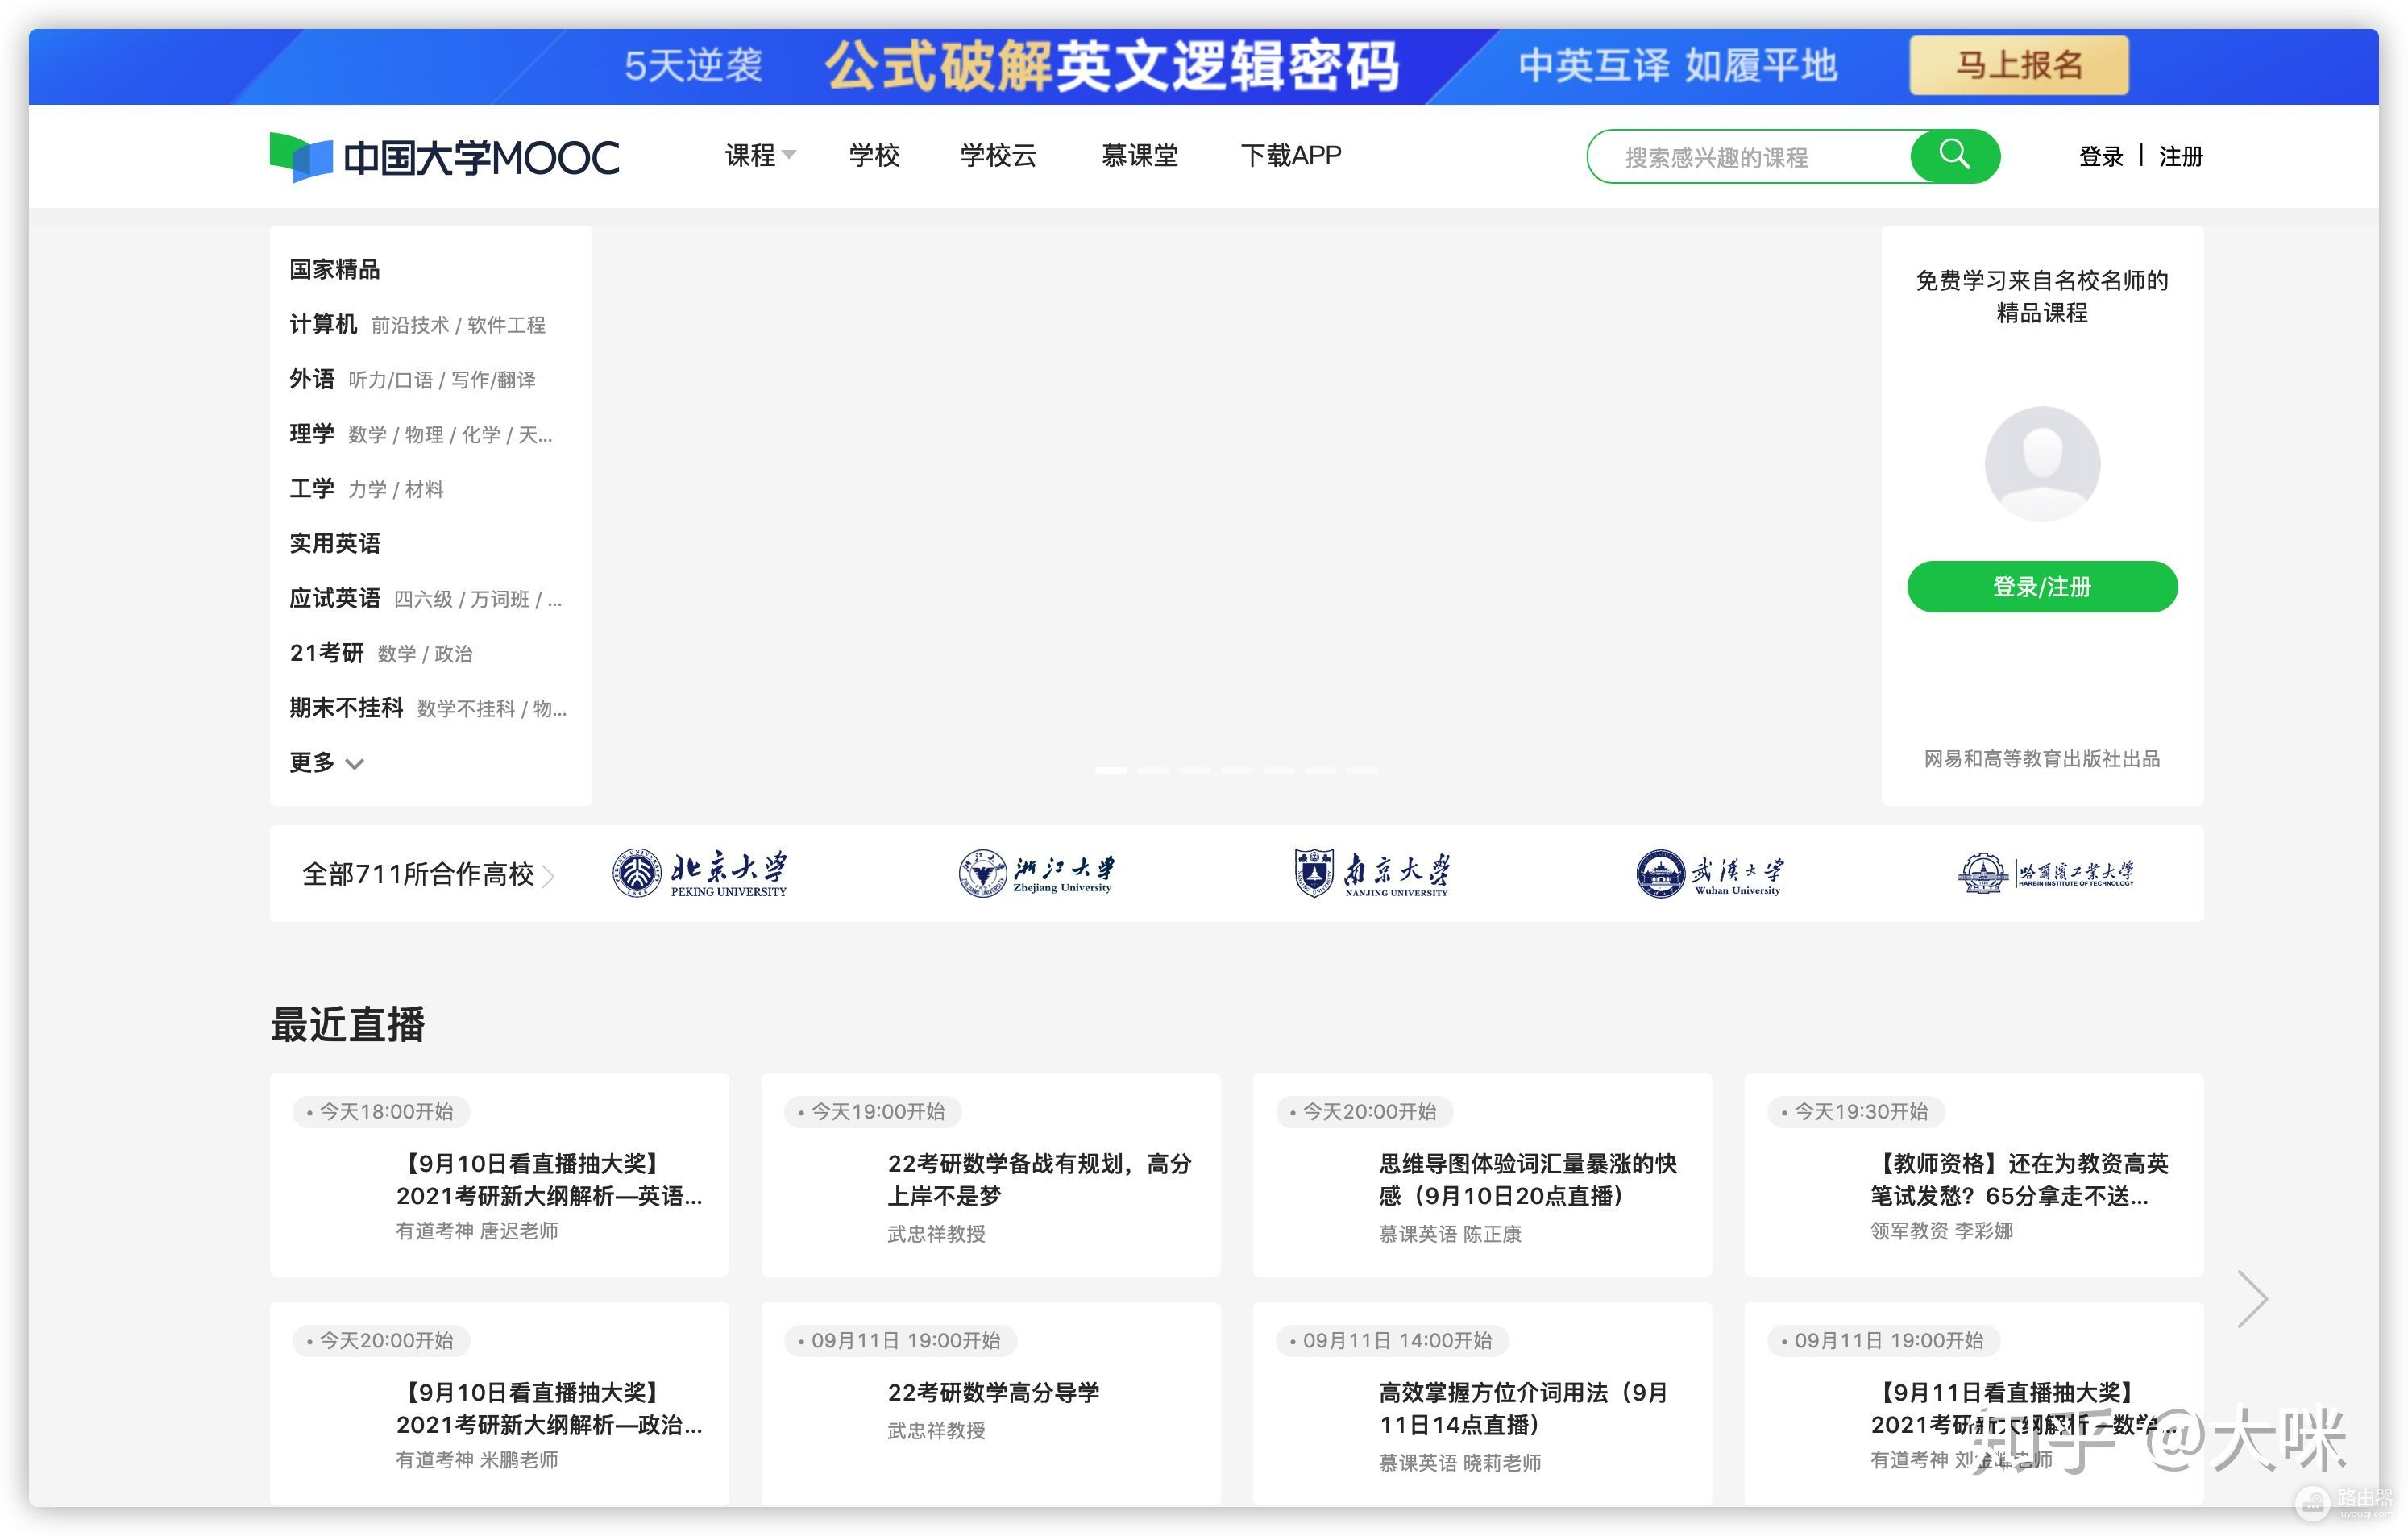Focus the 搜索感兴趣的课程 search field
2408x1536 pixels.
tap(1749, 157)
